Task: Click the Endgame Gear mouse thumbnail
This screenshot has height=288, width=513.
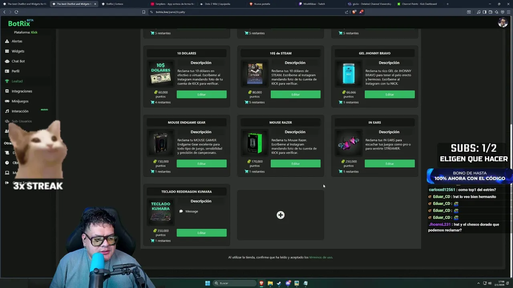Action: [160, 143]
